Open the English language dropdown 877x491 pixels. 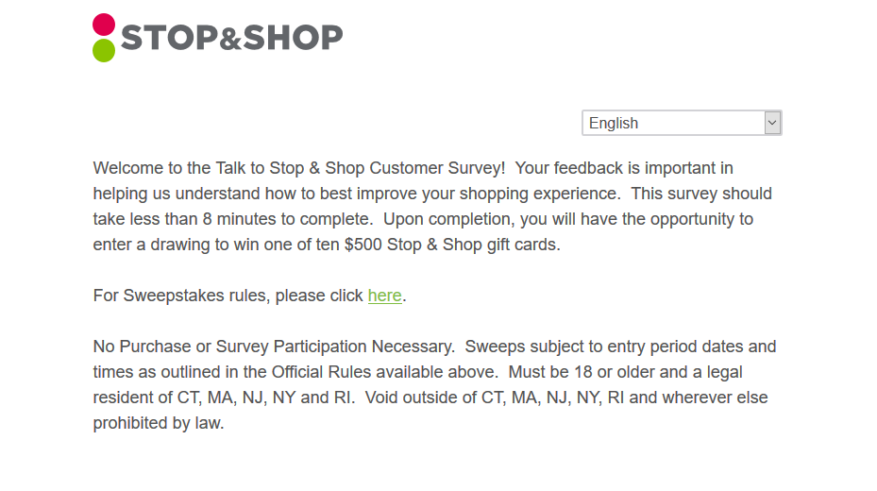coord(682,123)
